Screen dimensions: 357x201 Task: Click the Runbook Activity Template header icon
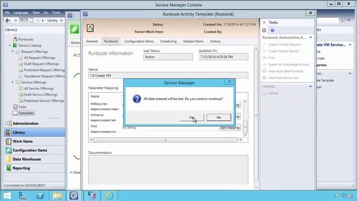pos(90,28)
